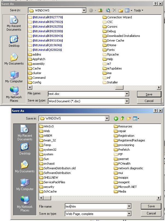The height and width of the screenshot is (221, 165).
Task: Open the Tools menu in top dialog
Action: [x=139, y=10]
